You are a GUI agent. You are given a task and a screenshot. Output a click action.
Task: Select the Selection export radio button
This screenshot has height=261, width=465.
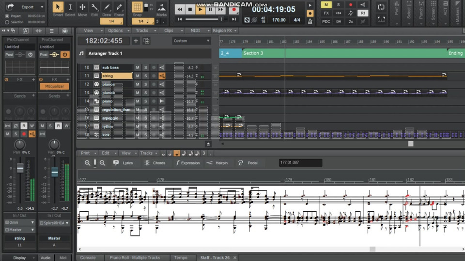pos(7,22)
